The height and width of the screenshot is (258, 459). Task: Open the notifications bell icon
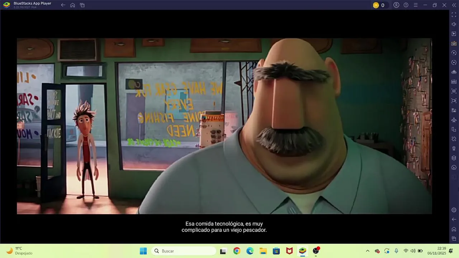tap(451, 251)
